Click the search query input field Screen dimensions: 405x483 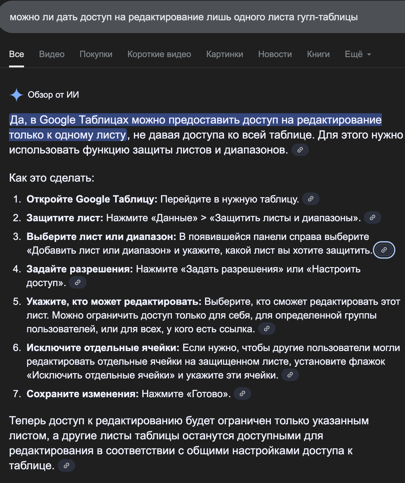click(202, 17)
